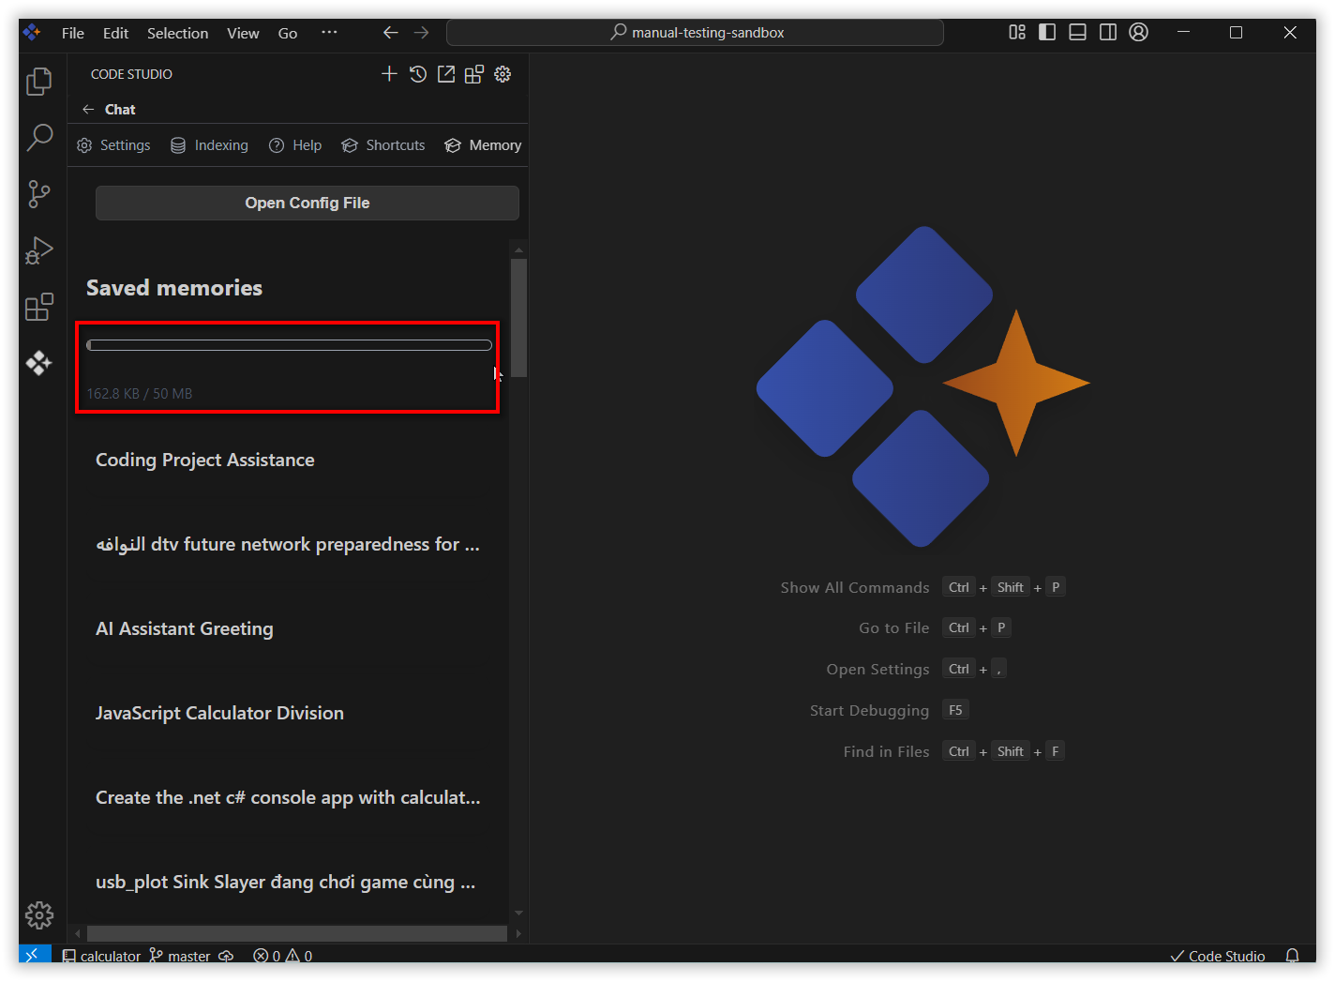The image size is (1335, 982).
Task: Open notifications bell in status bar
Action: pyautogui.click(x=1292, y=956)
